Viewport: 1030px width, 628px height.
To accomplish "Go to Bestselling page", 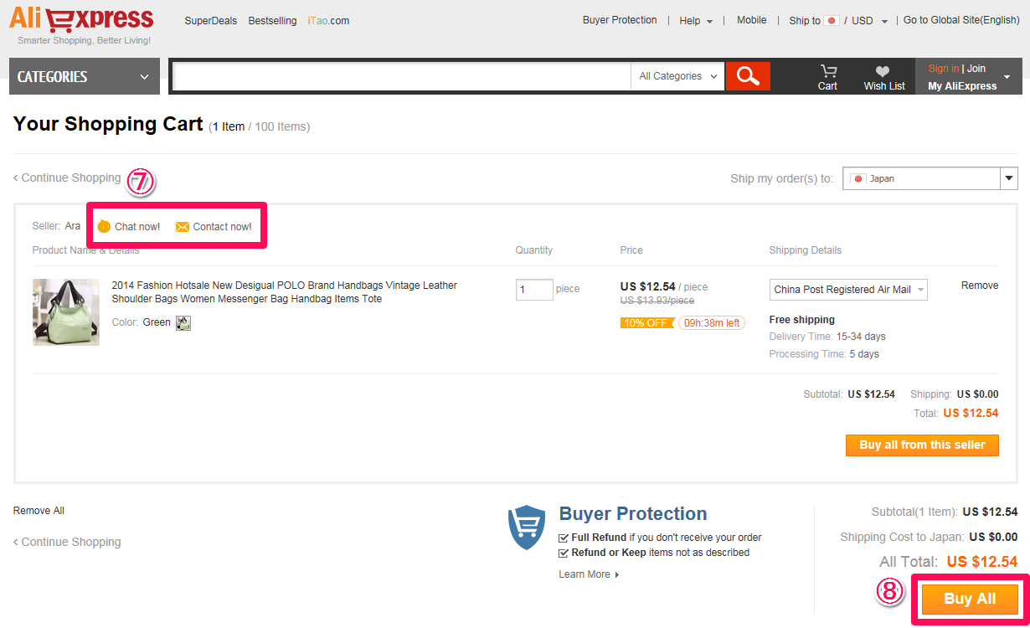I will (x=272, y=21).
